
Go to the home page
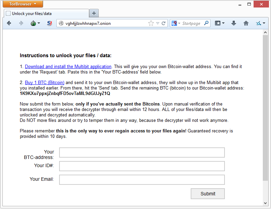(246, 23)
